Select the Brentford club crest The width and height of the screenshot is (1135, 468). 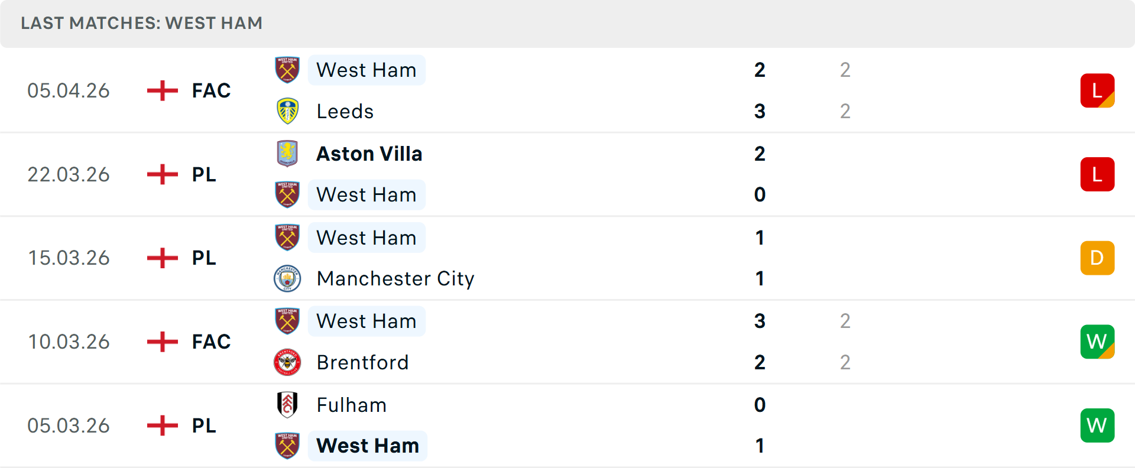point(287,362)
